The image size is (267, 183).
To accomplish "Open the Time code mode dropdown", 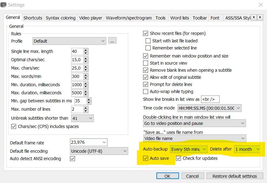I will pyautogui.click(x=238, y=108).
